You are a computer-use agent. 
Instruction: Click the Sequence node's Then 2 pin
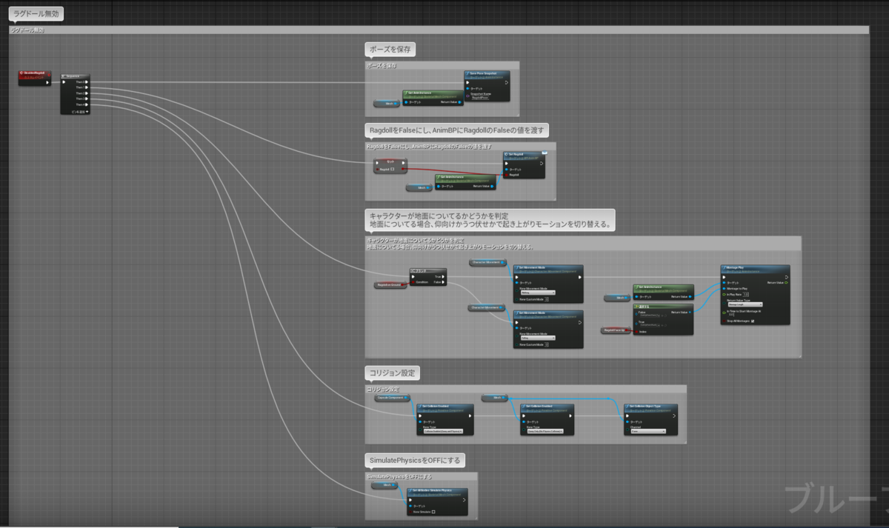pos(86,93)
